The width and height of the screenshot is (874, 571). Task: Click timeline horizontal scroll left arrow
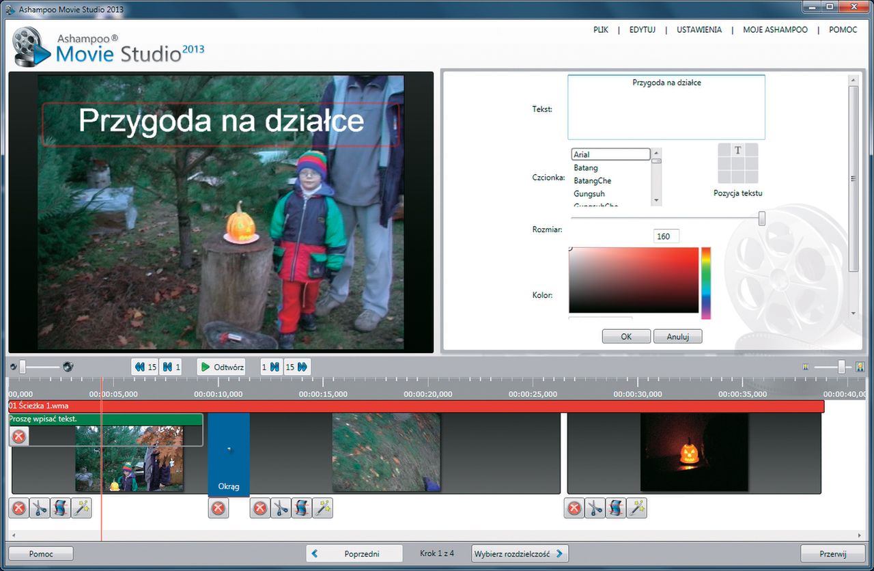tap(12, 535)
